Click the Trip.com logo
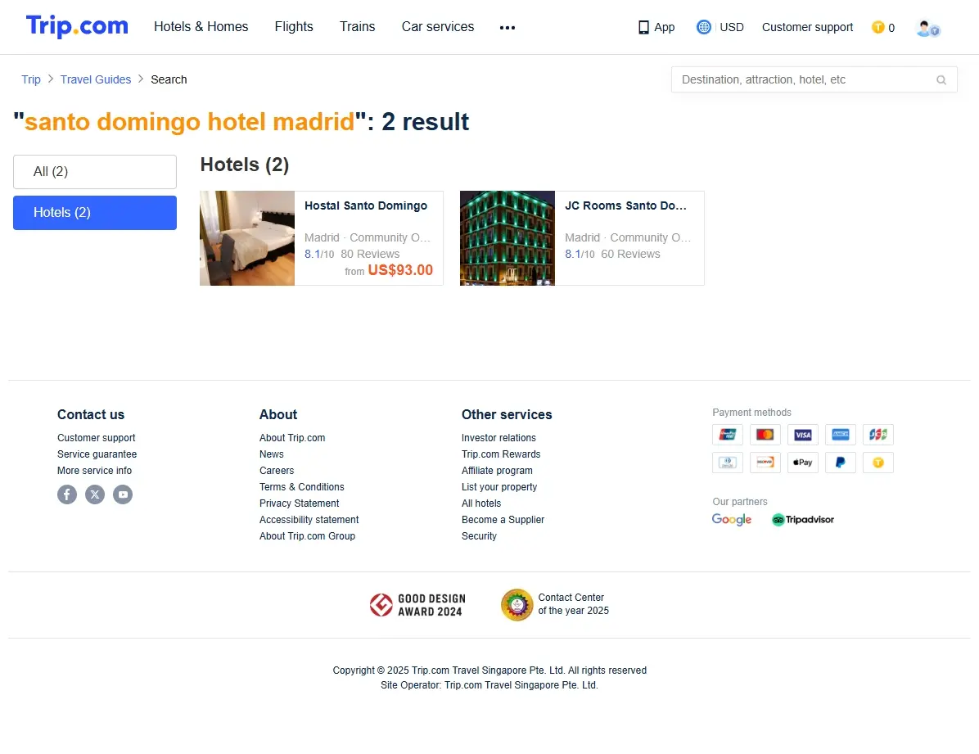The height and width of the screenshot is (754, 979). pyautogui.click(x=77, y=26)
